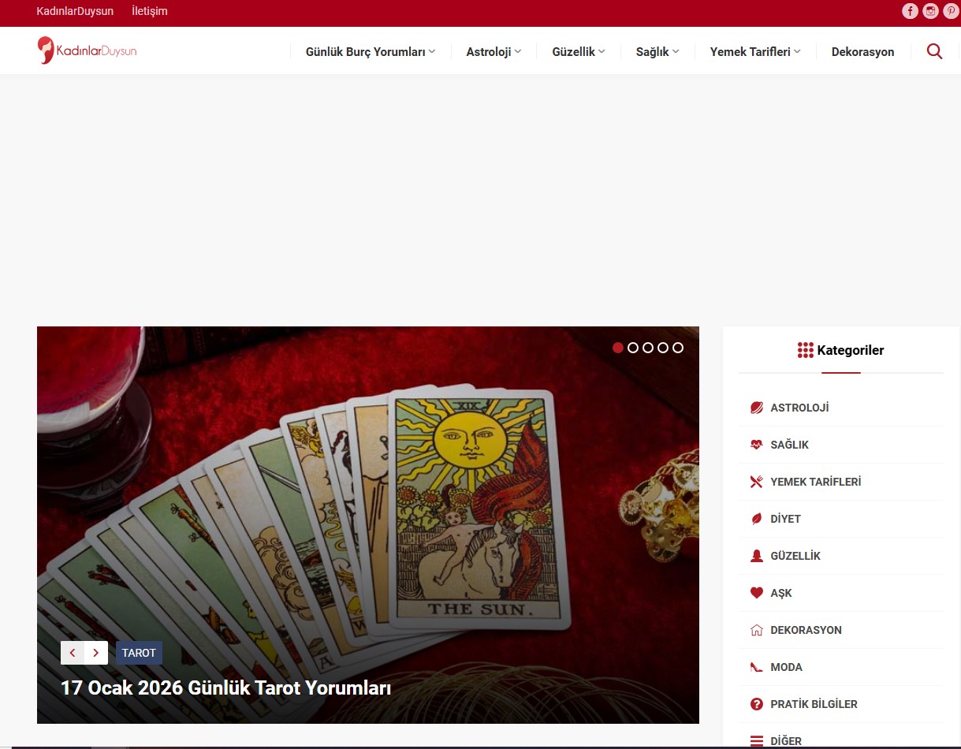
Task: Click the KadınlarDuysun logo
Action: click(x=87, y=50)
